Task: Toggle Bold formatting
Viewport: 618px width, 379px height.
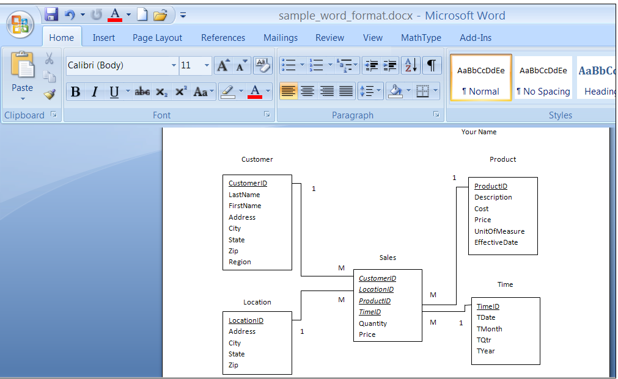Action: click(x=76, y=92)
